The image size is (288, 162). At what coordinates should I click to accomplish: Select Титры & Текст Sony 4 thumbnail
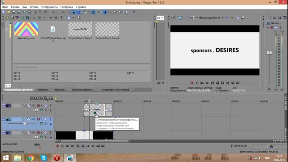point(107,29)
